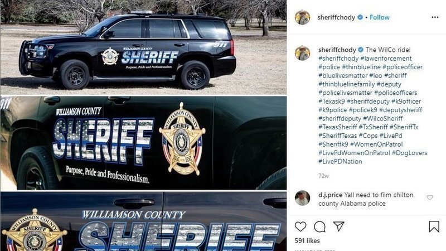
Task: Open the three-dot more options menu
Action: pos(435,17)
